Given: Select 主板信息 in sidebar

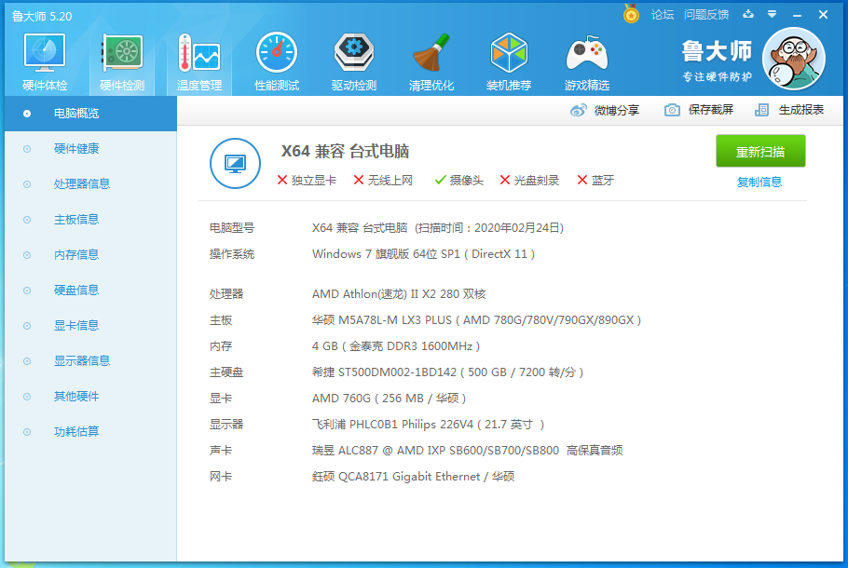Looking at the screenshot, I should tap(91, 220).
